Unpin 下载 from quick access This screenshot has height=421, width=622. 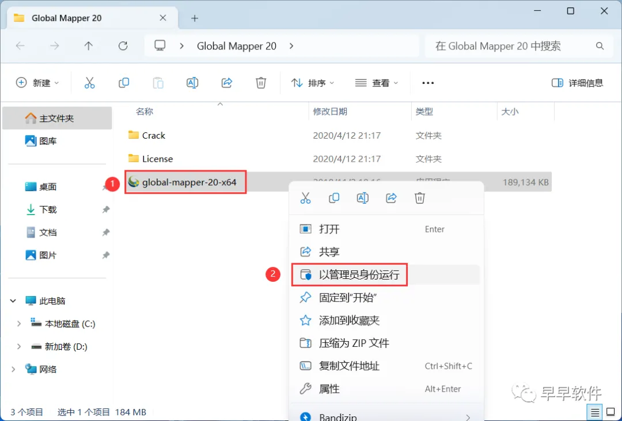(x=106, y=209)
